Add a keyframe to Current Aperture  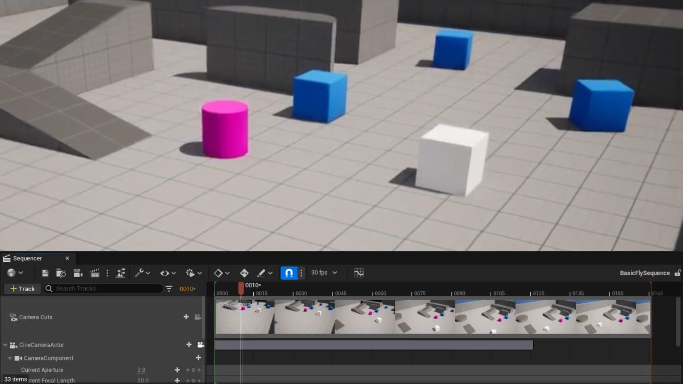coord(177,370)
